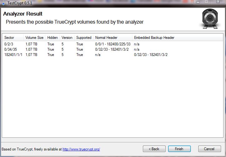Sort by the Normal Header column header

[x=113, y=38]
